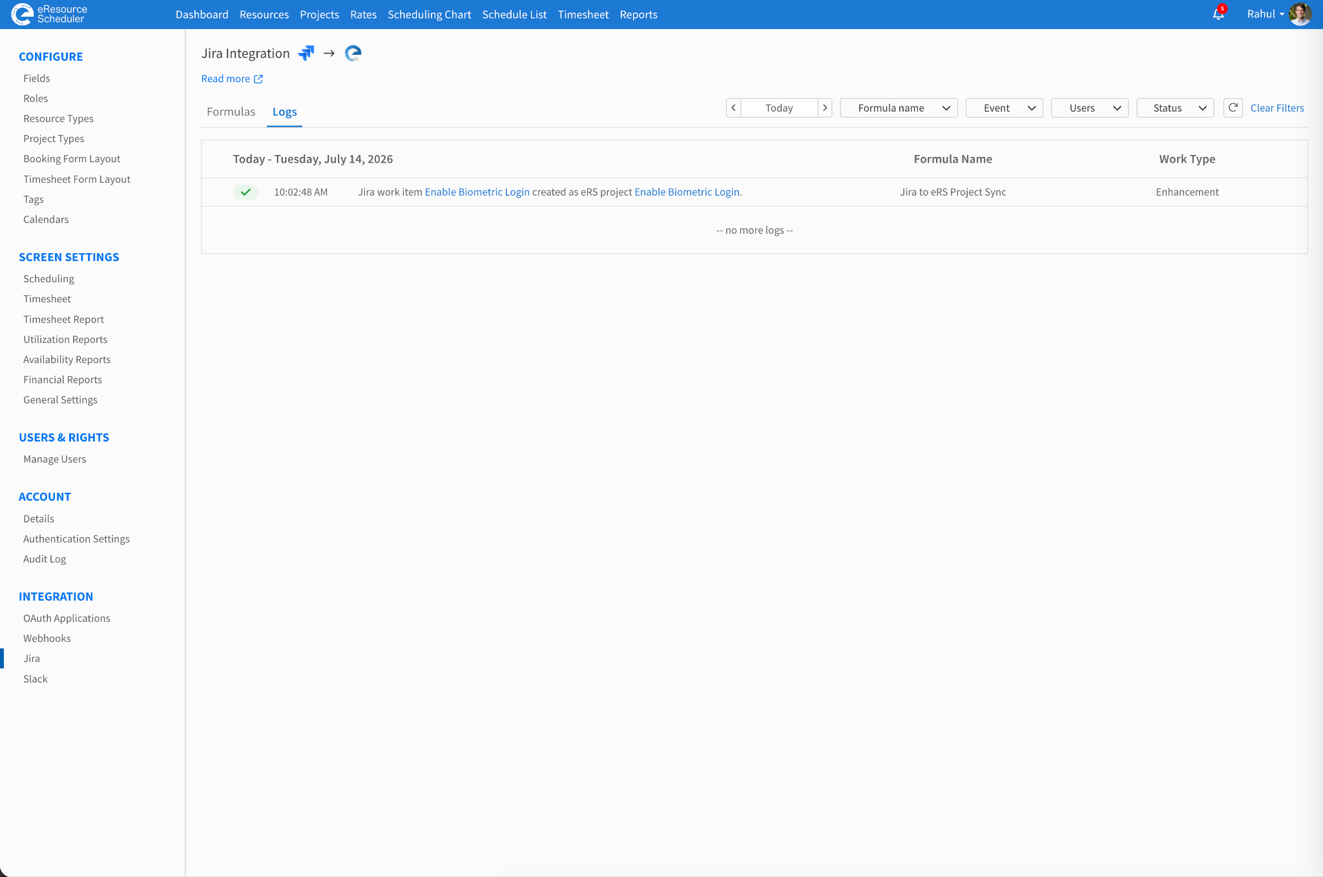Open the Formula name filter dropdown
Image resolution: width=1323 pixels, height=877 pixels.
pyautogui.click(x=899, y=108)
